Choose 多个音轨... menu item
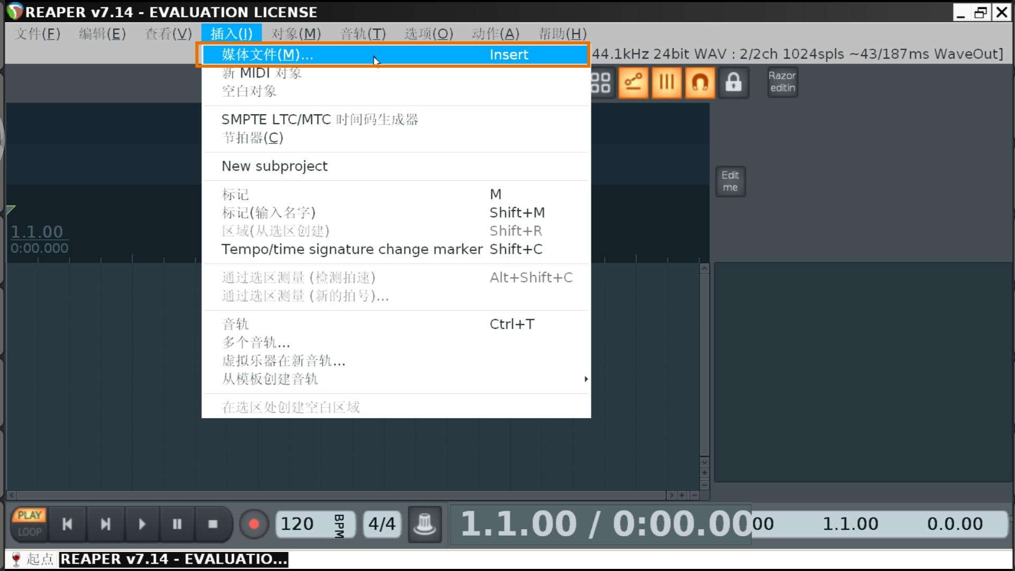1015x571 pixels. point(396,343)
